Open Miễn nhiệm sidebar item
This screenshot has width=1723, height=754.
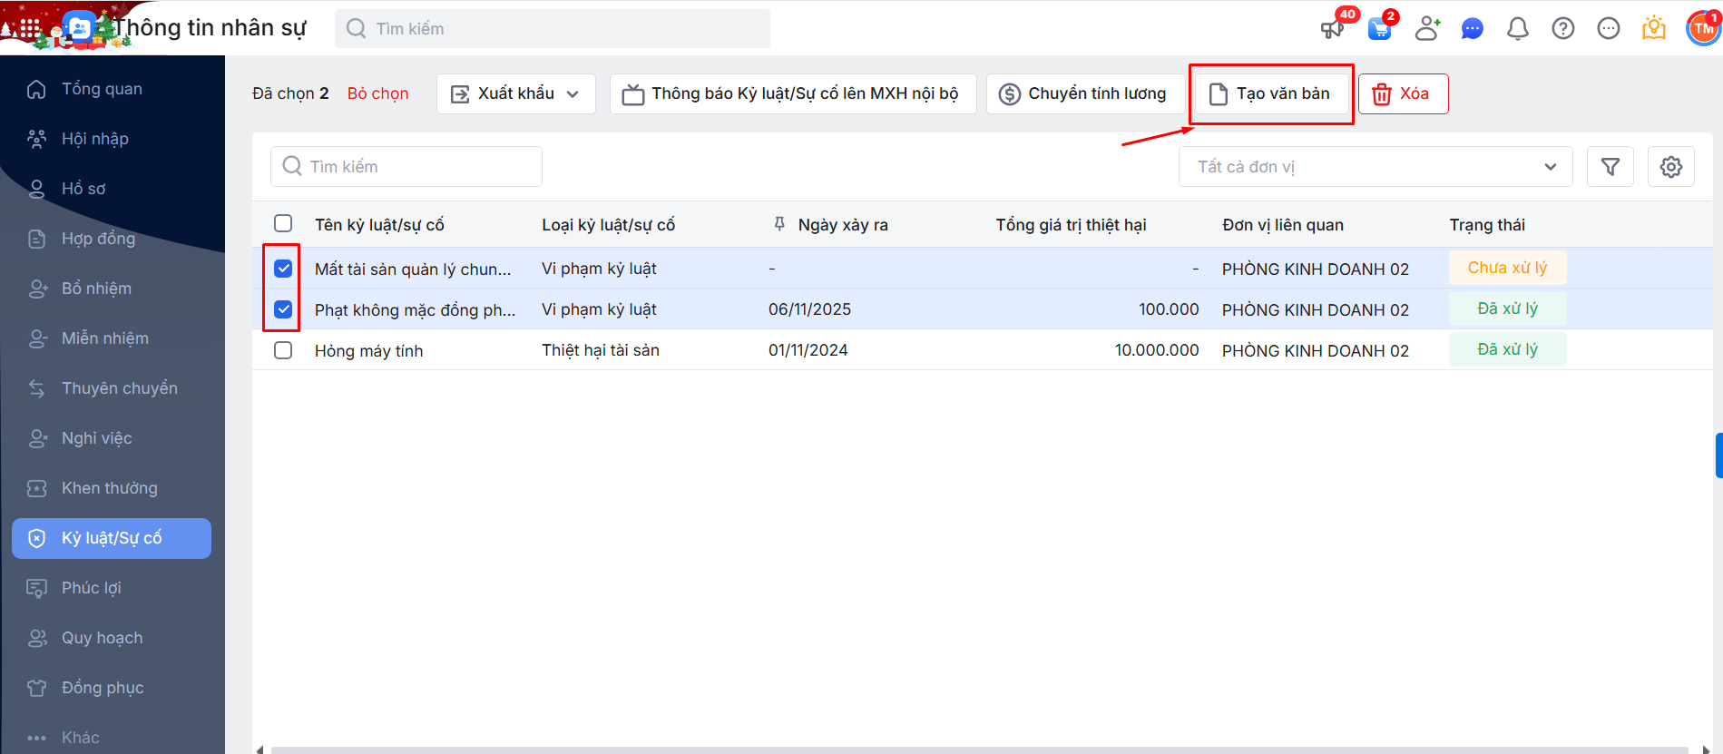point(112,338)
